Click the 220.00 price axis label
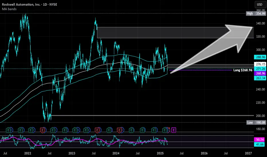 click(260, 102)
